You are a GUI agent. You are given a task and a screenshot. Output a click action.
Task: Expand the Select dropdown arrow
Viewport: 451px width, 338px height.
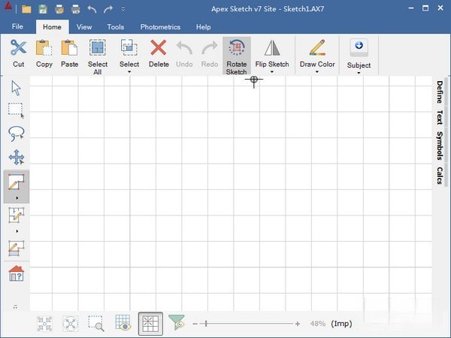(x=129, y=72)
